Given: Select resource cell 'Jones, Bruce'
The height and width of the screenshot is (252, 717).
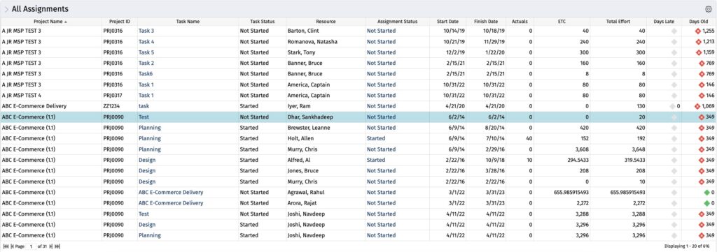Looking at the screenshot, I should [326, 171].
